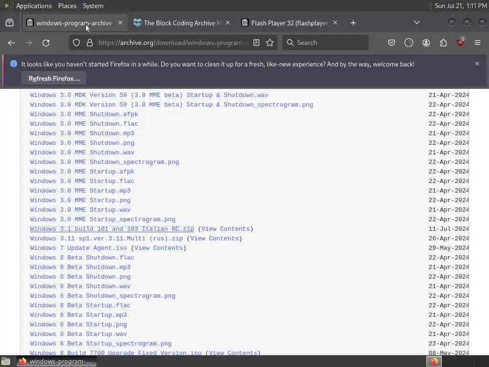The height and width of the screenshot is (367, 489).
Task: Open Windows 3.0 MME Startup.wav
Action: pyautogui.click(x=80, y=210)
